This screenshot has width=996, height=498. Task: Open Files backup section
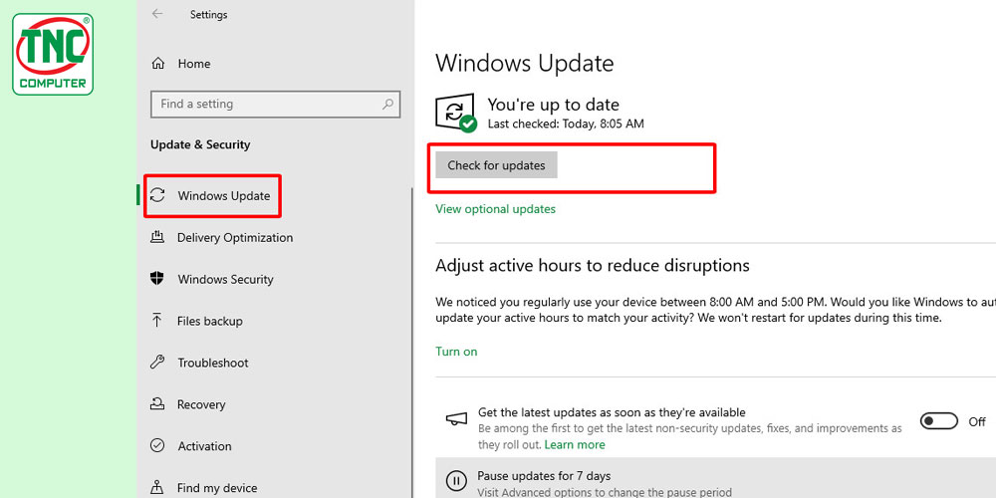click(x=209, y=321)
